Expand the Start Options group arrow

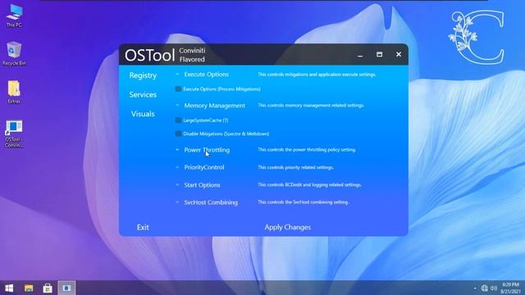pyautogui.click(x=177, y=185)
